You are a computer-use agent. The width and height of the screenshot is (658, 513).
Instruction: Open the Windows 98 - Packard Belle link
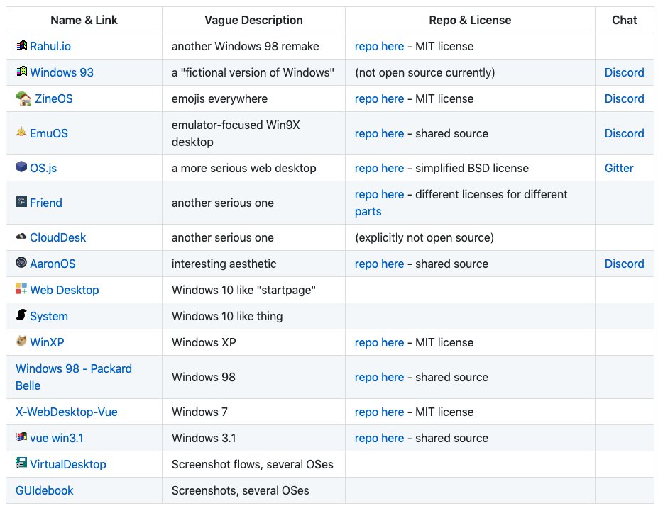[x=73, y=378]
